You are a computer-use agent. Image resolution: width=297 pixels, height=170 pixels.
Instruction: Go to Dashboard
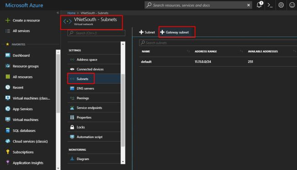click(x=21, y=55)
